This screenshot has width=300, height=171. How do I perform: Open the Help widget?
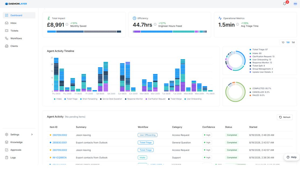pyautogui.click(x=292, y=157)
